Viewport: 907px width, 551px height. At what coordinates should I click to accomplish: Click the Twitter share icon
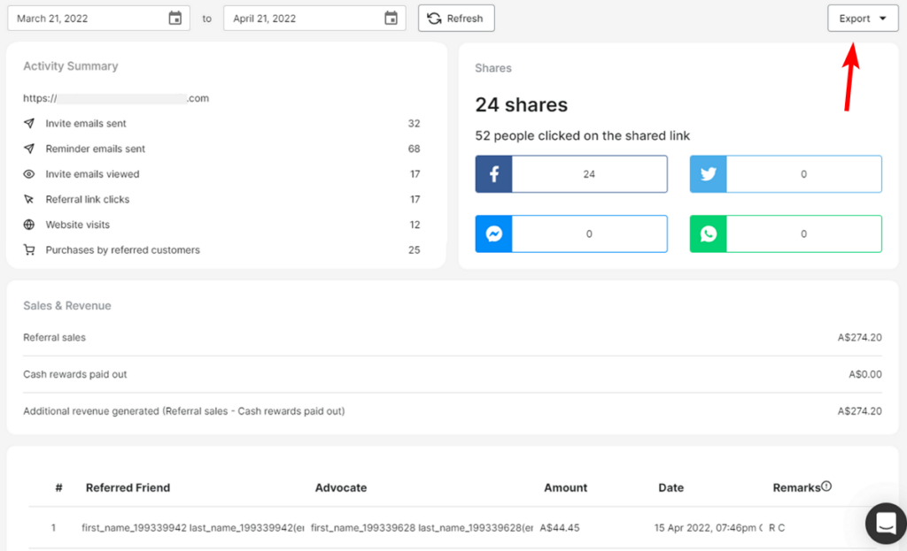click(x=708, y=173)
